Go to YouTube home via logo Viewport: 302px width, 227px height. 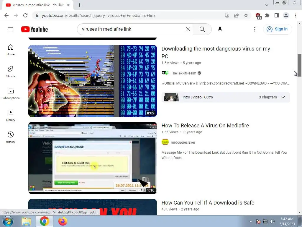35,29
